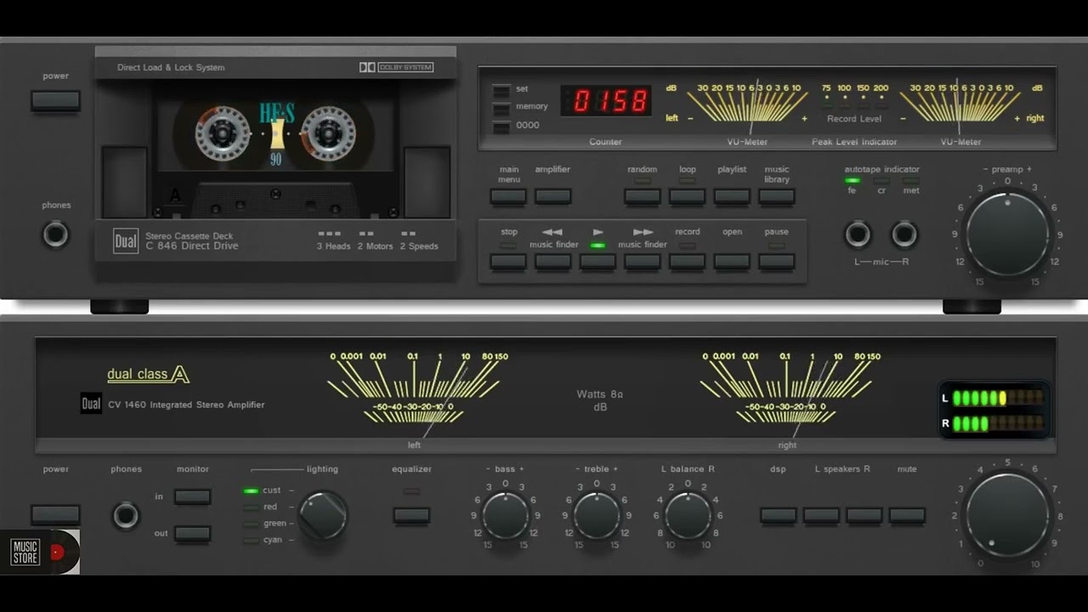The image size is (1088, 612).
Task: Turn off the cassette deck power button
Action: pos(55,101)
